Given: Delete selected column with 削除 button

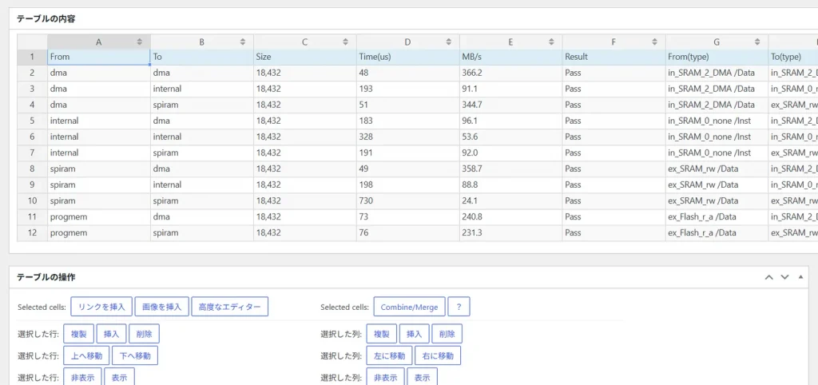Looking at the screenshot, I should (x=447, y=334).
